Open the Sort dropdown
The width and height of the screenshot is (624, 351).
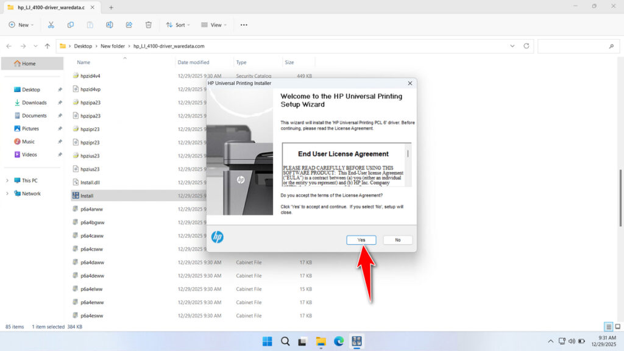pyautogui.click(x=177, y=24)
